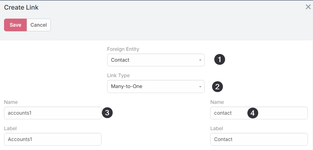Edit the Accounts1 Label field
The width and height of the screenshot is (313, 150).
(53, 139)
